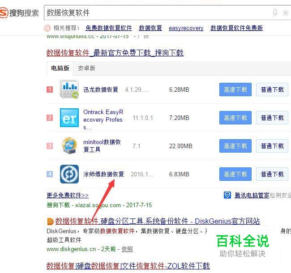The height and width of the screenshot is (273, 291).
Task: Click rank badge 4 beside 涂师傅数据恢复
Action: pyautogui.click(x=50, y=174)
